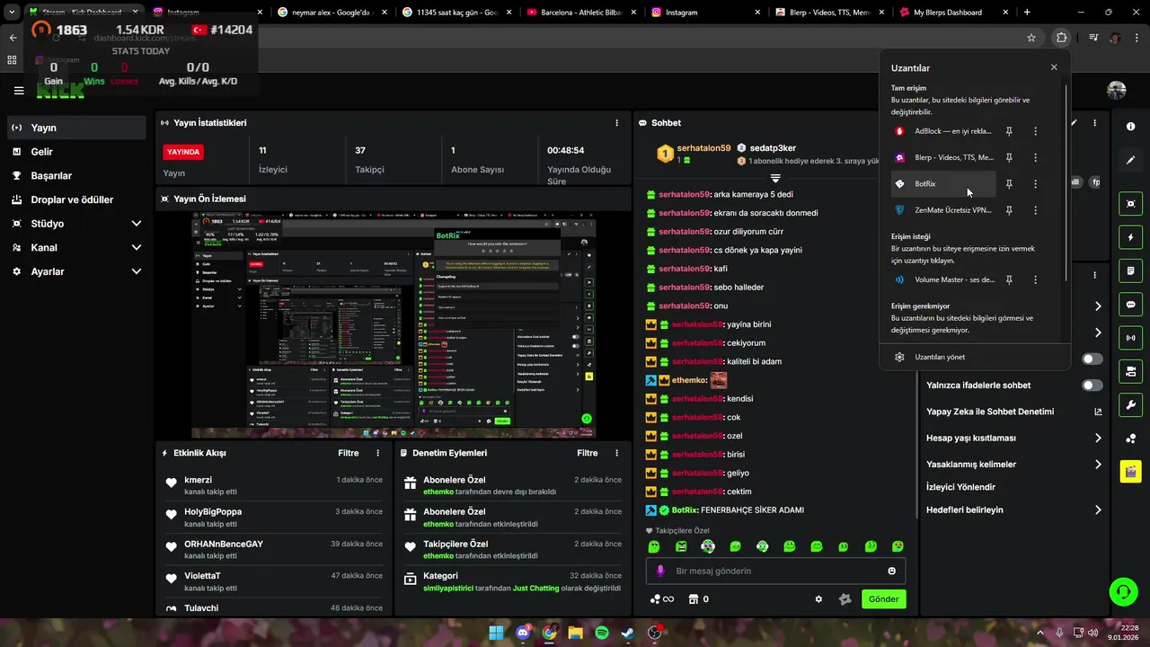Open new browser tab plus button
Viewport: 1150px width, 647px height.
tap(1027, 13)
